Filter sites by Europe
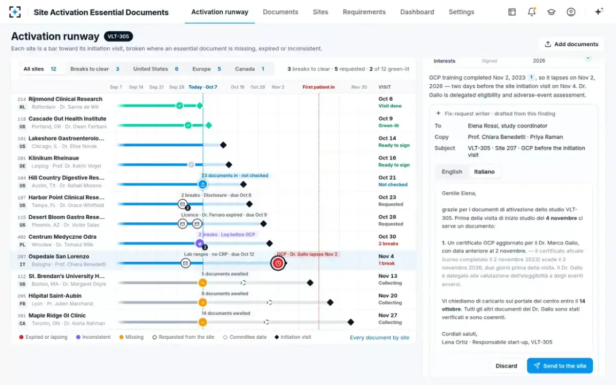The width and height of the screenshot is (616, 385). point(207,69)
